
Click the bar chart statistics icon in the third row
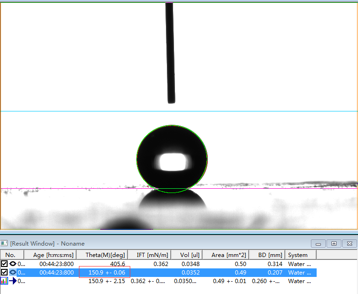pyautogui.click(x=4, y=281)
